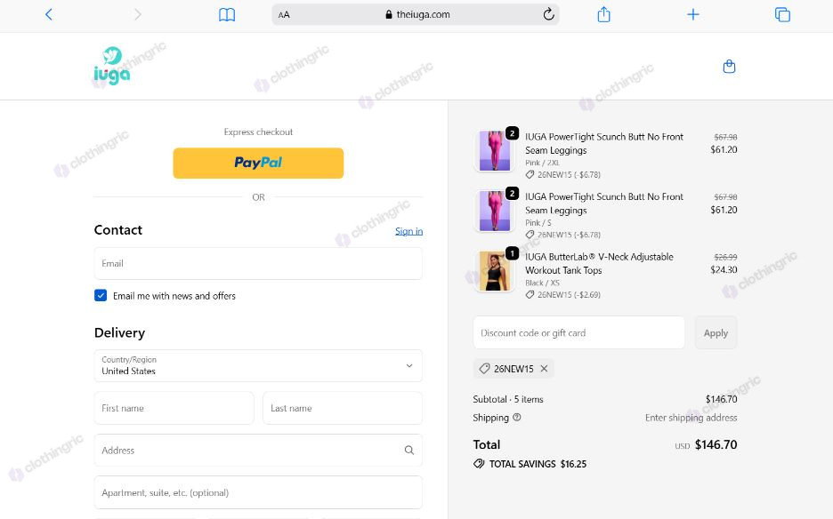Image resolution: width=833 pixels, height=519 pixels.
Task: Click the shipping help question mark icon
Action: click(x=517, y=417)
